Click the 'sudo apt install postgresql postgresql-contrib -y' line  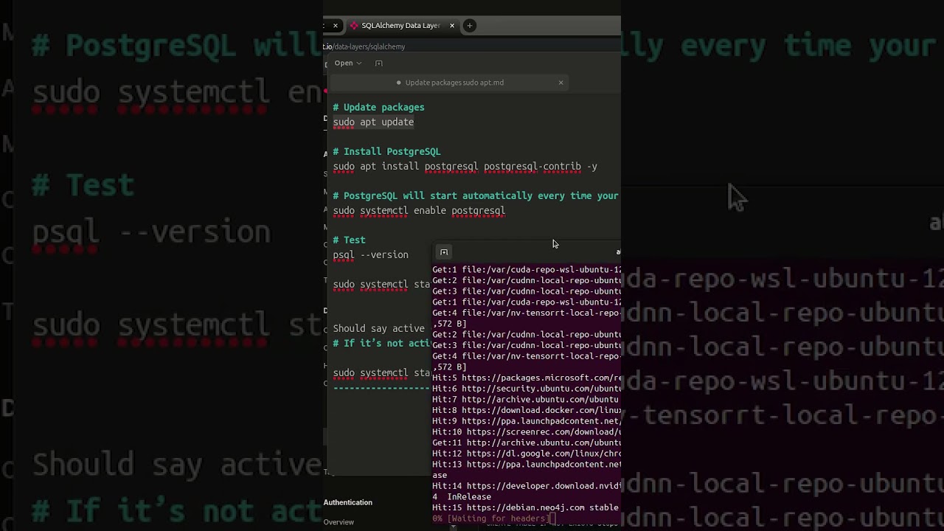point(465,166)
